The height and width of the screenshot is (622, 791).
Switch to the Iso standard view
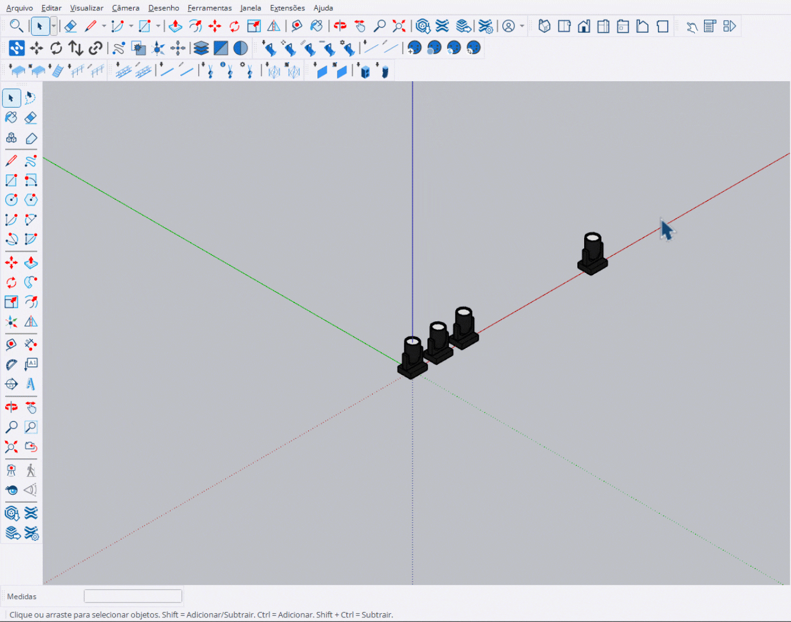point(544,26)
